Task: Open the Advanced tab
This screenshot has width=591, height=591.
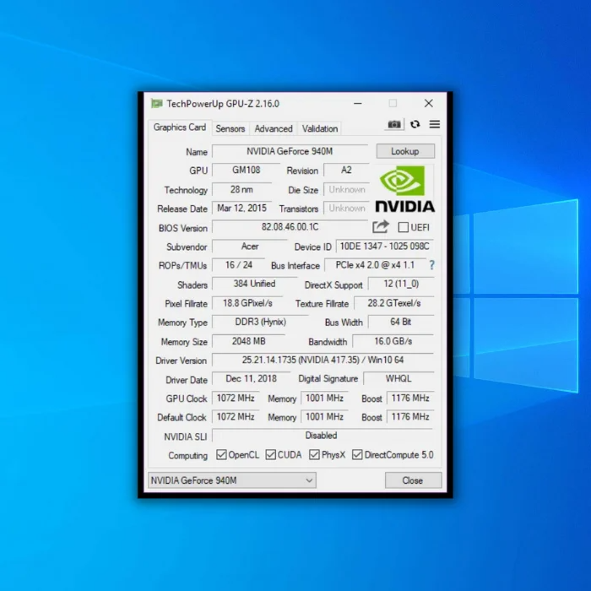Action: [x=274, y=128]
